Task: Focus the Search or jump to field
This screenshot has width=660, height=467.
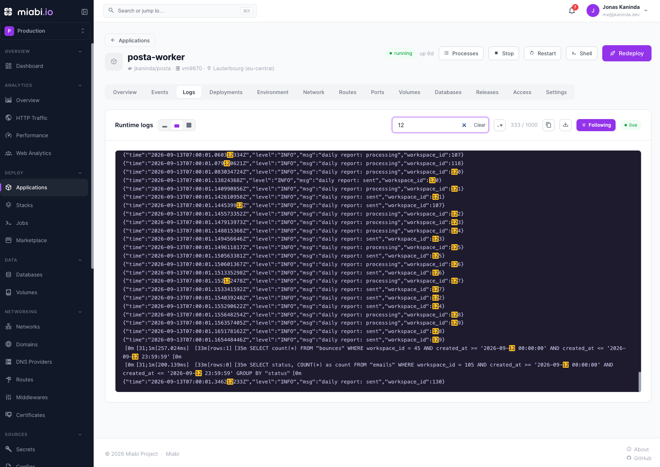Action: pos(180,11)
